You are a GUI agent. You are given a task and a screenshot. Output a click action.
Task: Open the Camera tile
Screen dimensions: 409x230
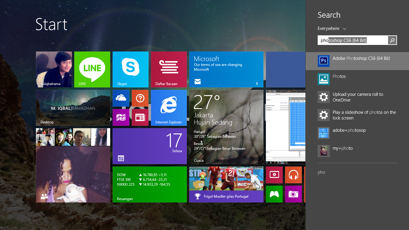coord(293,194)
